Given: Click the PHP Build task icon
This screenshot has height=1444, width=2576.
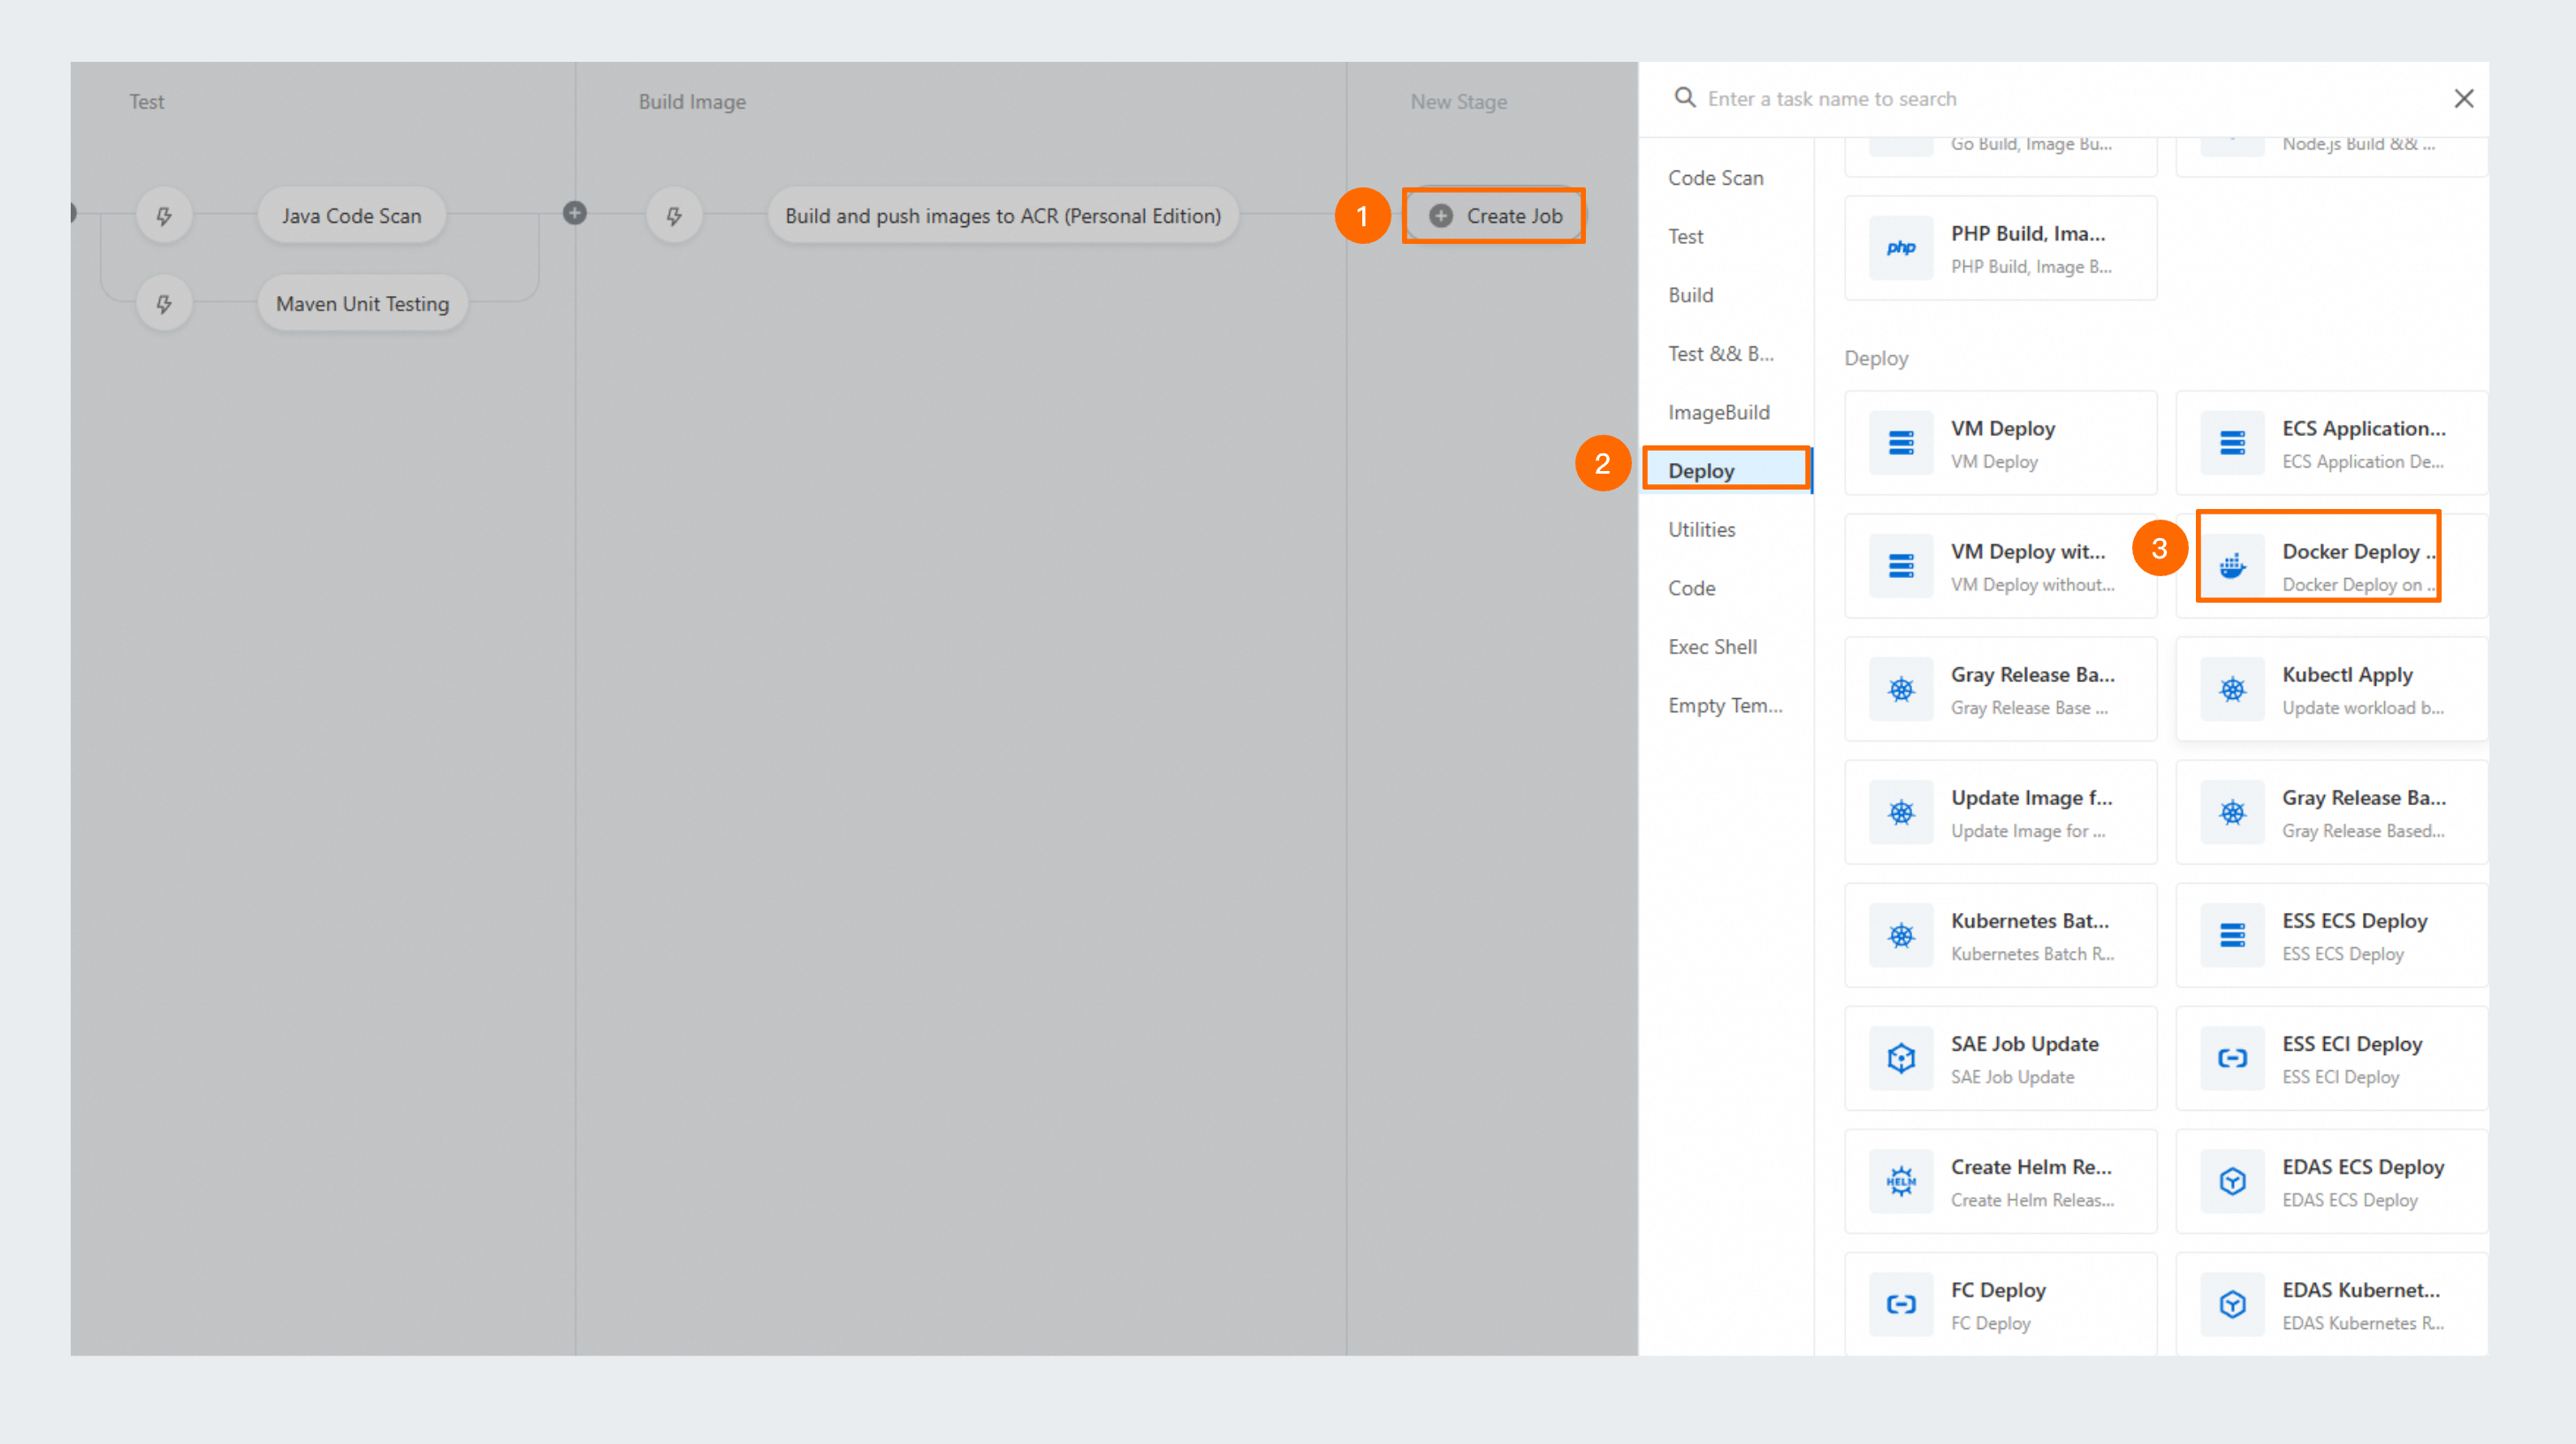Looking at the screenshot, I should coord(1901,248).
